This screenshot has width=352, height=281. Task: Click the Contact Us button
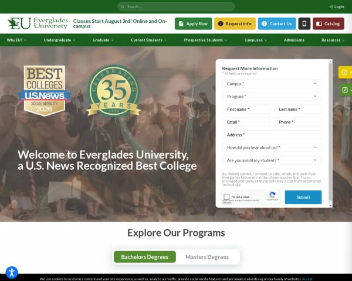[x=277, y=23]
